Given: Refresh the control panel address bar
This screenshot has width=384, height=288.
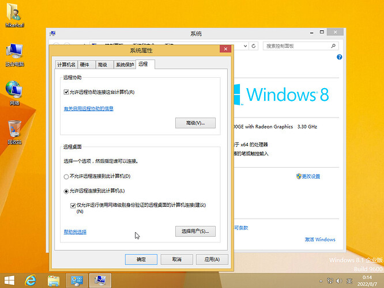Looking at the screenshot, I should pos(254,46).
